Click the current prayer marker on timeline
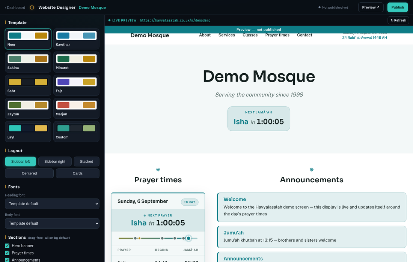The width and height of the screenshot is (413, 262). click(188, 238)
